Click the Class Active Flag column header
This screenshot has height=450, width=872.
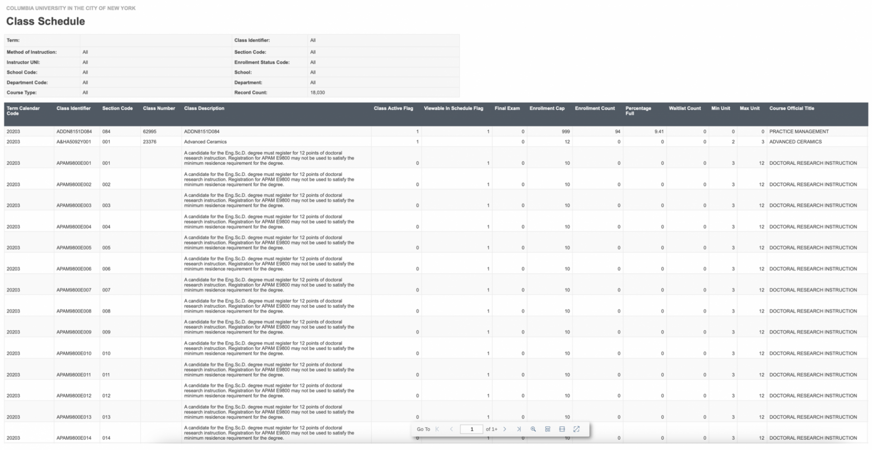point(393,109)
